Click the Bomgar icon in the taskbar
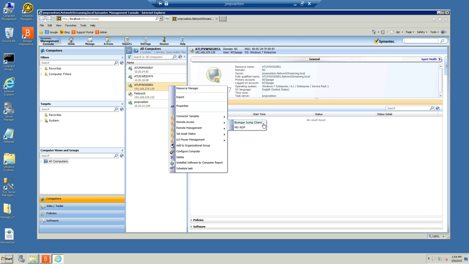 coord(45,259)
